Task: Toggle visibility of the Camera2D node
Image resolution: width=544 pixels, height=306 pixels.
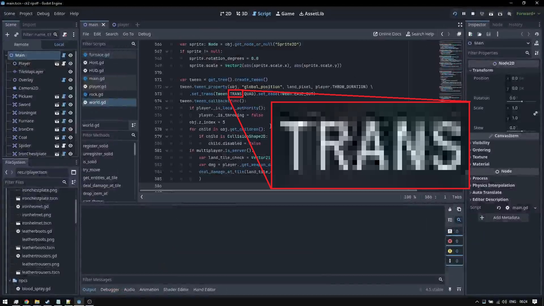Action: [x=71, y=88]
